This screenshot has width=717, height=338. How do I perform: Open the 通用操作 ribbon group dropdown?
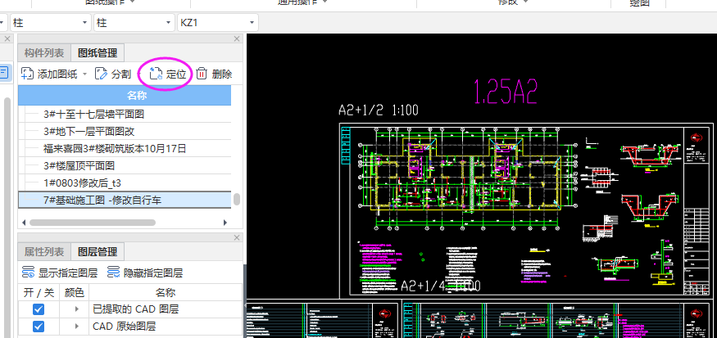pyautogui.click(x=325, y=2)
